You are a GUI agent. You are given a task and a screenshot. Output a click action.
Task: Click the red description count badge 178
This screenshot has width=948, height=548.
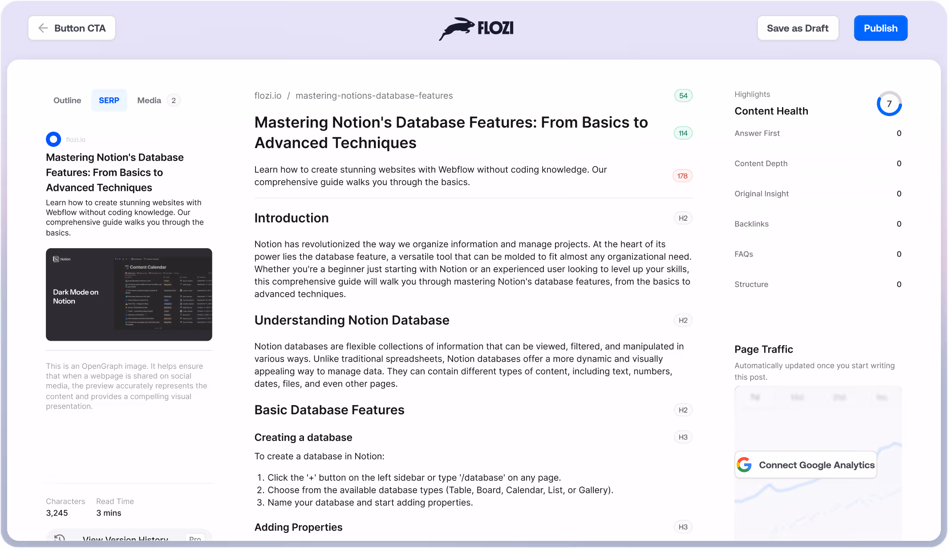(682, 176)
